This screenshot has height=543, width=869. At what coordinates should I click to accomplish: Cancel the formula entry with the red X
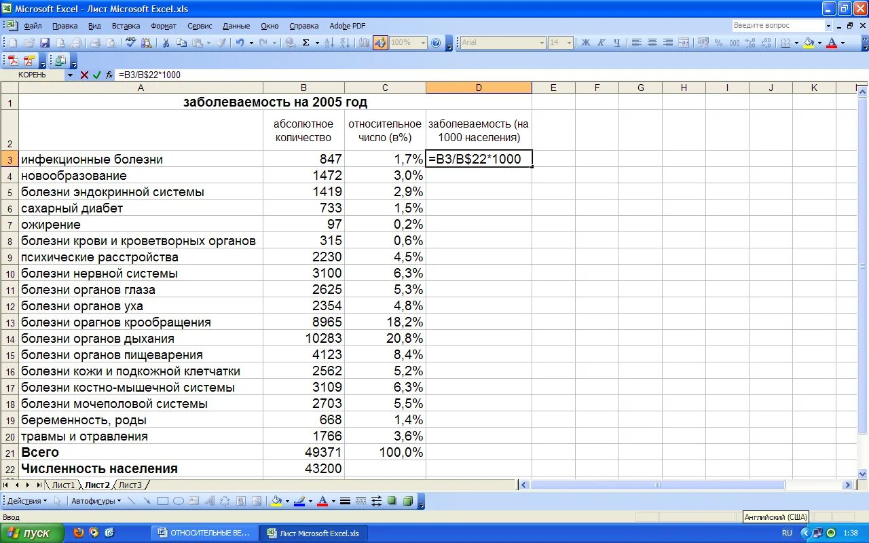click(x=84, y=75)
